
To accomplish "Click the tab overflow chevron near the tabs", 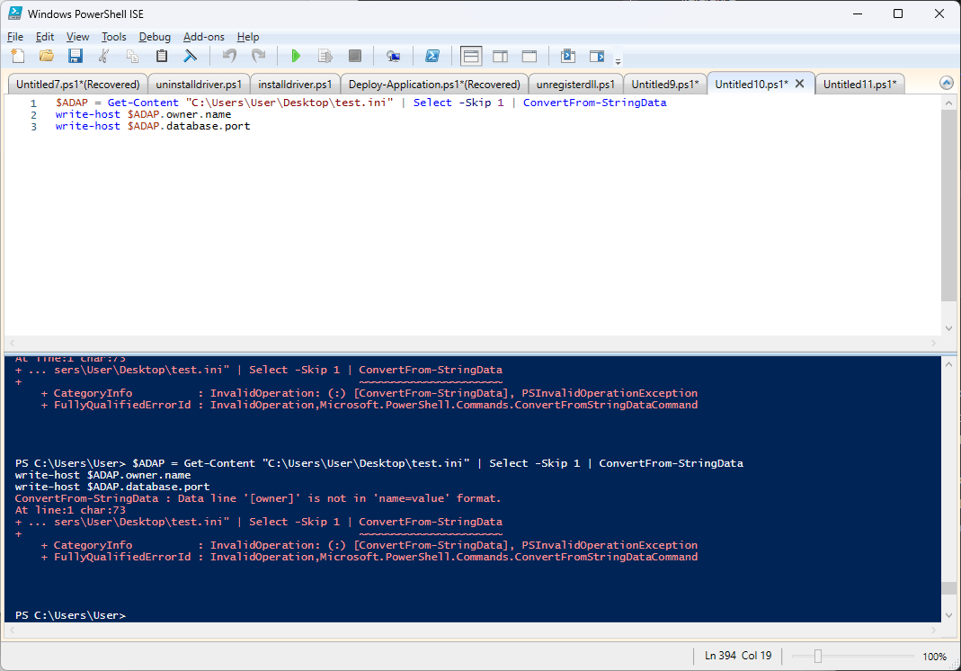I will click(x=946, y=82).
